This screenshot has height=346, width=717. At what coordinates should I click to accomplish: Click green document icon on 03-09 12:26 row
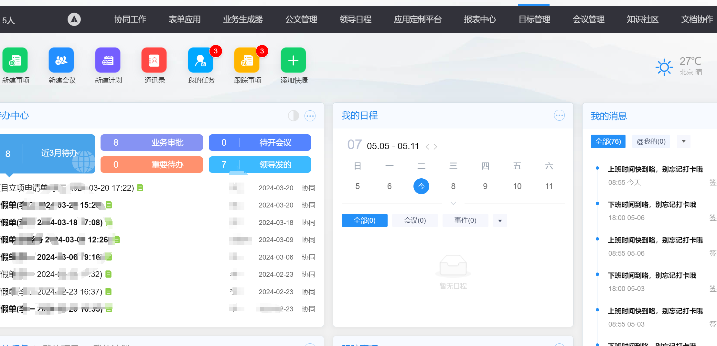point(117,240)
